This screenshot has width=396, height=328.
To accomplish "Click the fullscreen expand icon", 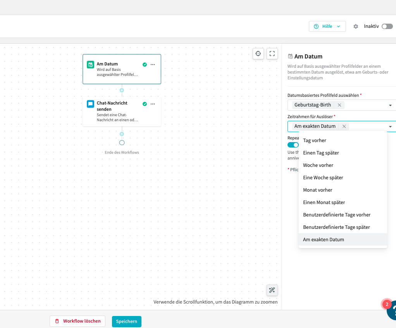I will (272, 54).
